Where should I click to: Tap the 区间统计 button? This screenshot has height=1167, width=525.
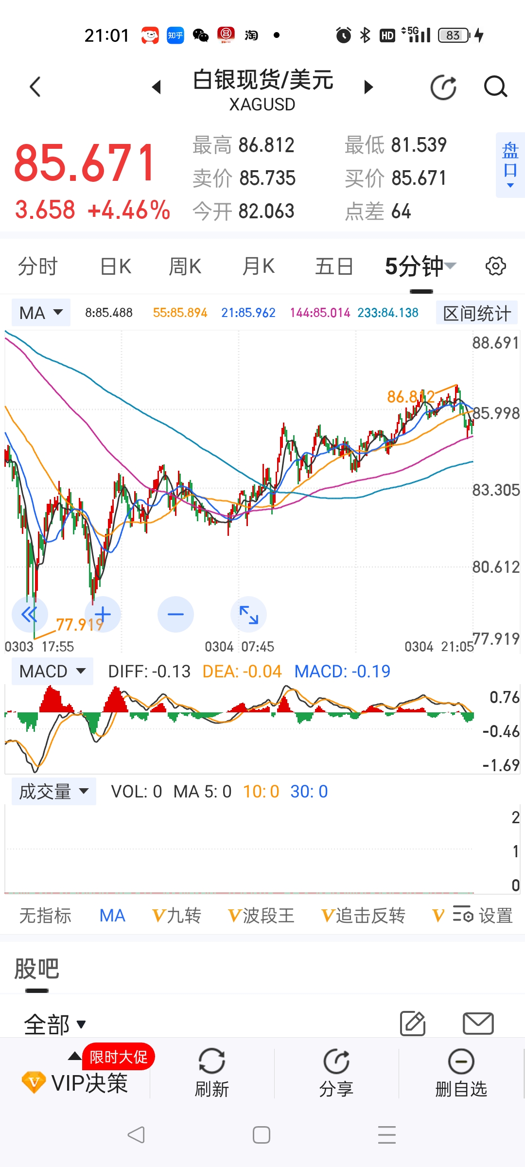476,313
